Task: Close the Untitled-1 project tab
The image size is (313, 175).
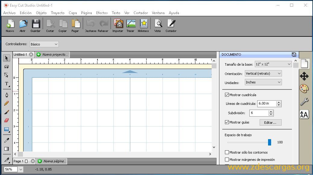Action: coord(31,55)
